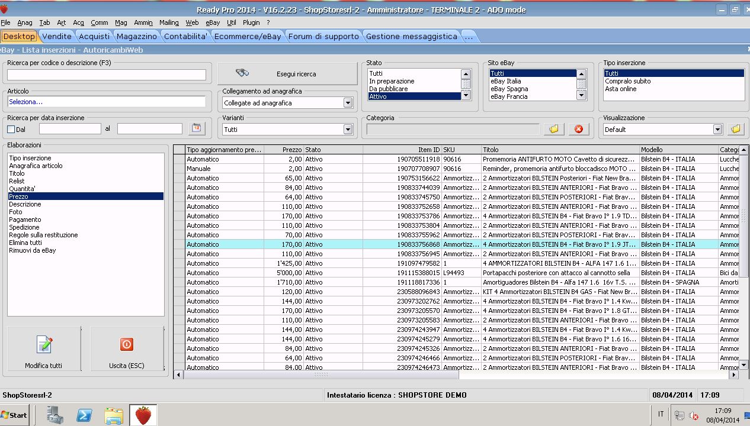Select eBay Spagna in Sito eBay list
Image resolution: width=750 pixels, height=426 pixels.
[509, 89]
